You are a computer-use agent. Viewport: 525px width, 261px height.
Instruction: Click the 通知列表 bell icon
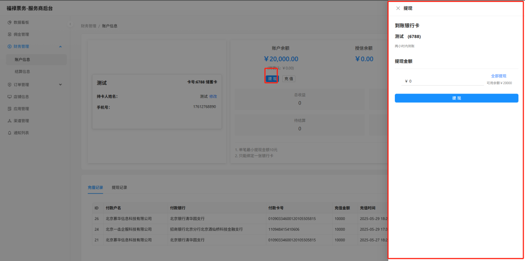point(10,133)
